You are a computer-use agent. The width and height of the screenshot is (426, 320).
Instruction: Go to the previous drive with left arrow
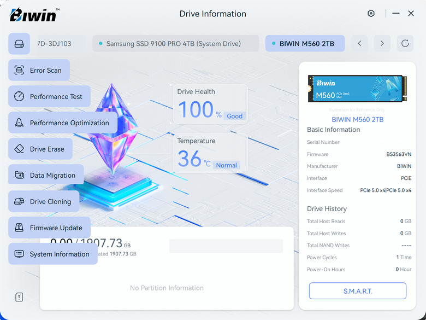(359, 43)
